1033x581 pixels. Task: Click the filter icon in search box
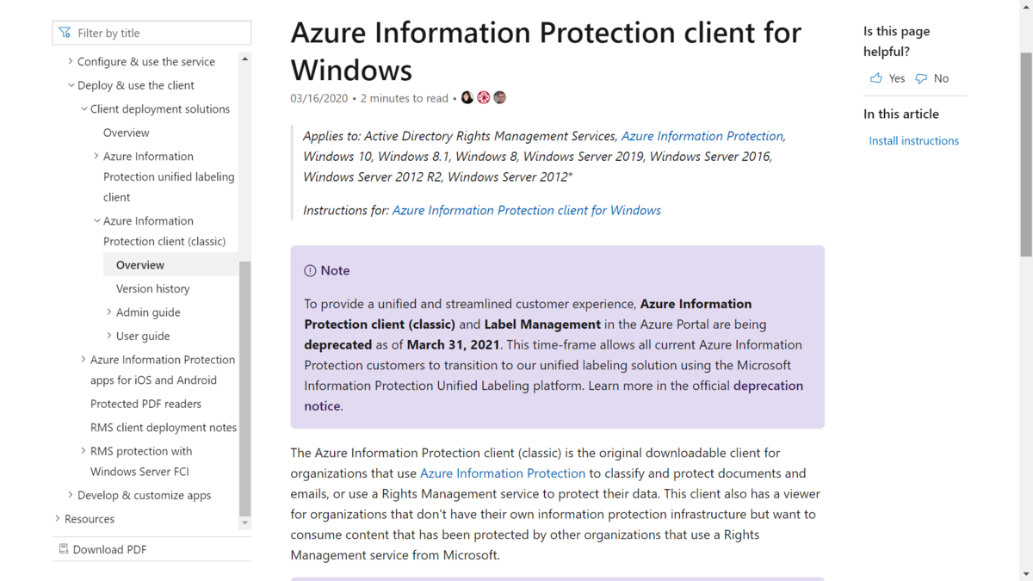[65, 32]
